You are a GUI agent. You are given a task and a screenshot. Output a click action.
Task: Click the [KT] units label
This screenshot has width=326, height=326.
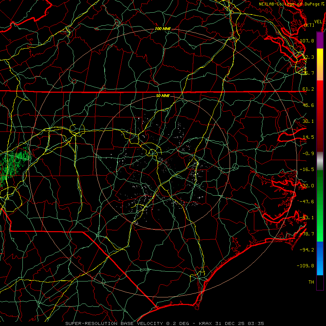coord(309,25)
